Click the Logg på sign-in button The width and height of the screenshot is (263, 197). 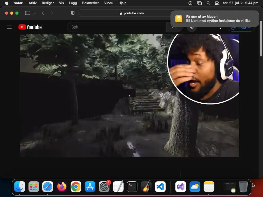click(x=241, y=27)
